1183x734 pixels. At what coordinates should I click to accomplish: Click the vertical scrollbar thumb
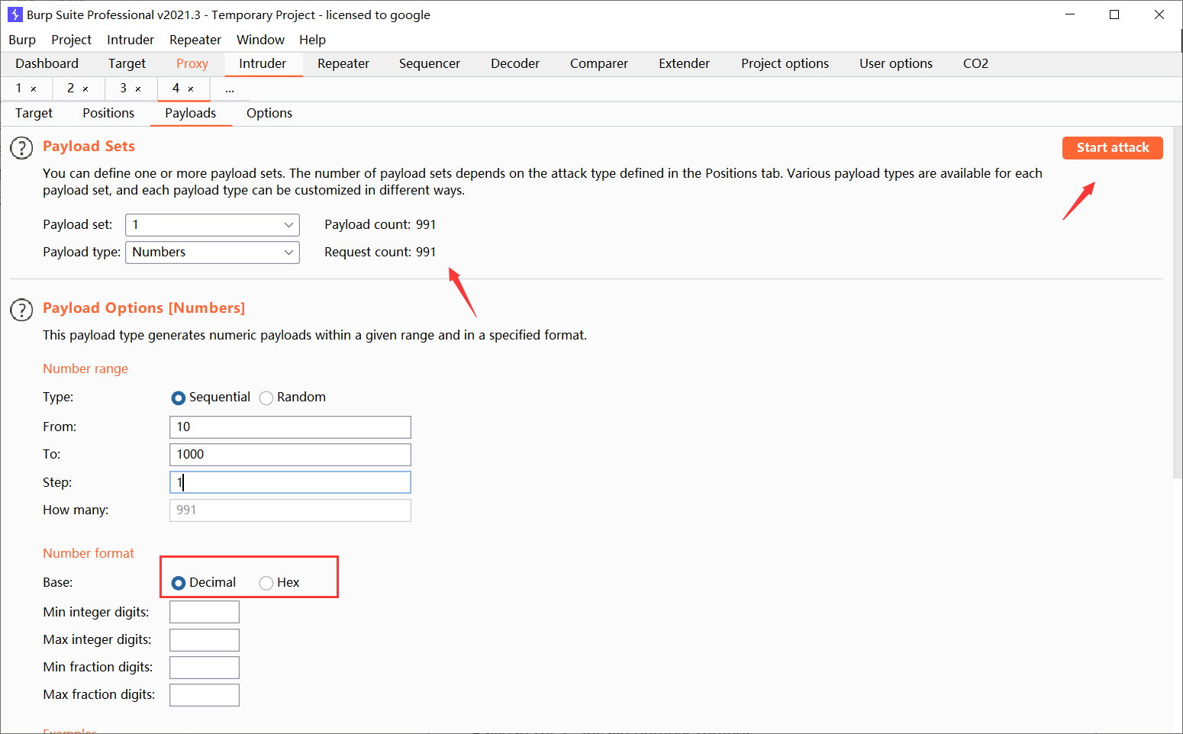pyautogui.click(x=1178, y=303)
